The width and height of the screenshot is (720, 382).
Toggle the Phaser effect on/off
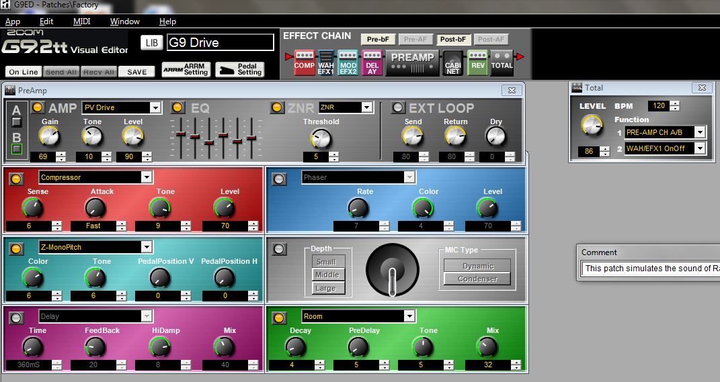coord(279,179)
